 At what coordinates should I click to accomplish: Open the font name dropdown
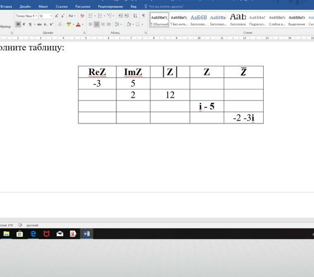pyautogui.click(x=27, y=16)
